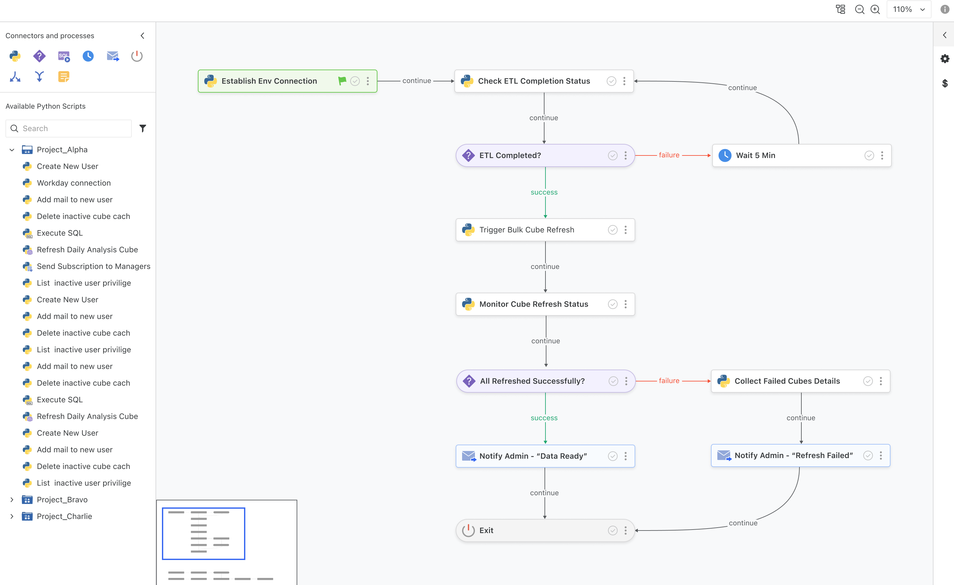
Task: Click the green start flag on Establish Env Connection
Action: coord(342,81)
